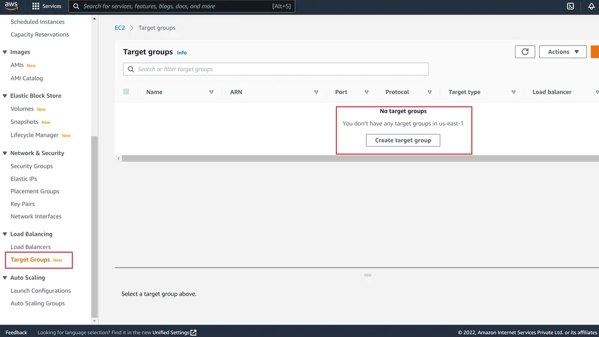Open Launch Configurations
599x337 pixels.
[x=41, y=291]
